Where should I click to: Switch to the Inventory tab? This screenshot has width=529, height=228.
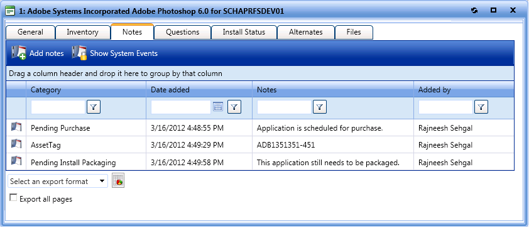83,33
